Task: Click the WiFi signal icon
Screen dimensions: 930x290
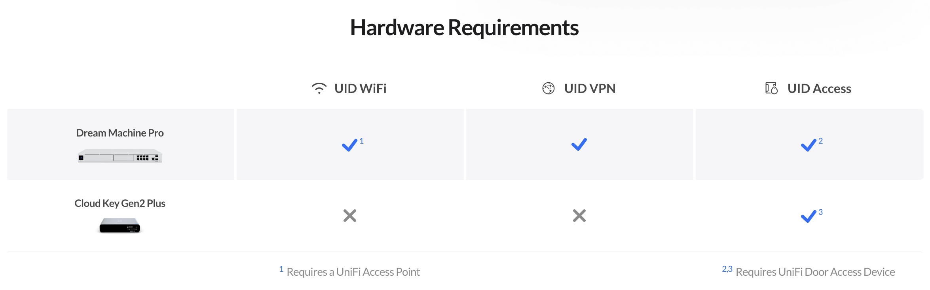Action: [x=319, y=88]
